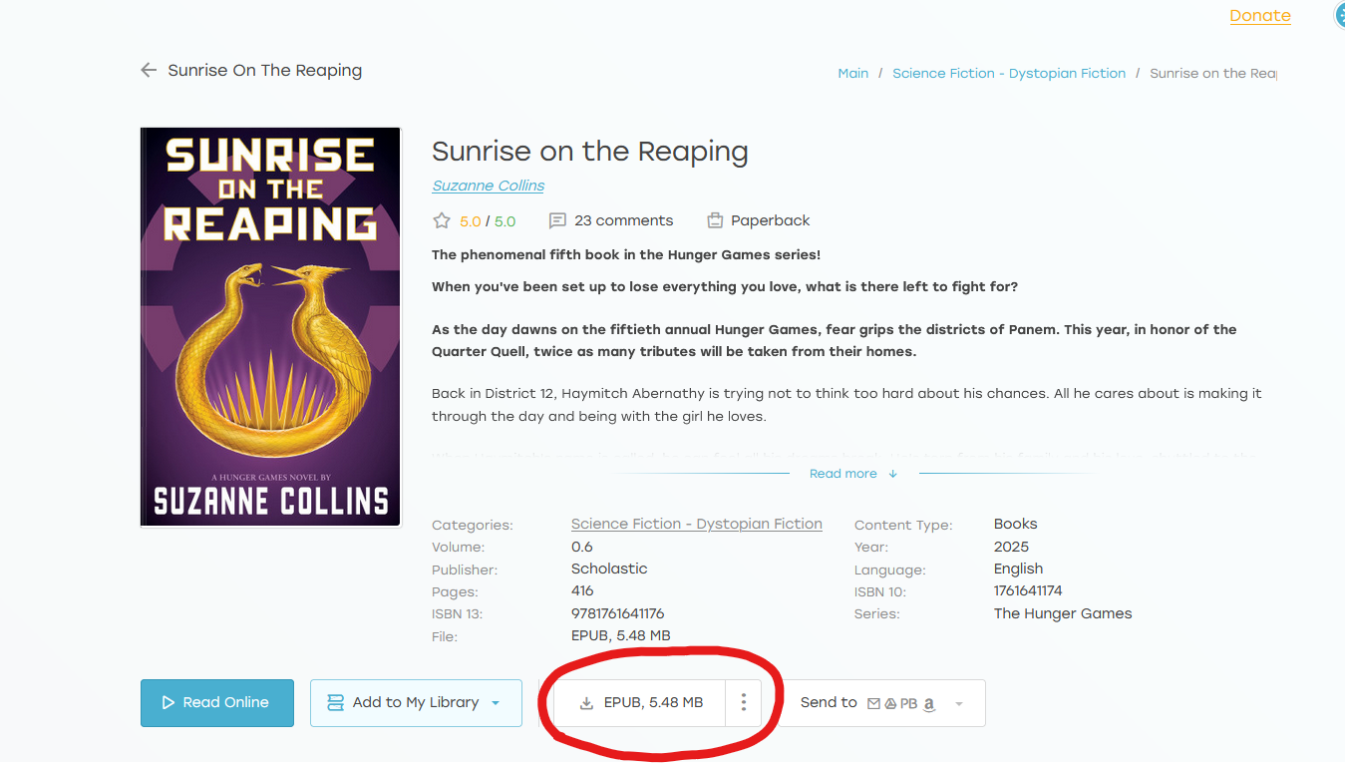
Task: Click the star rating icon
Action: click(x=442, y=220)
